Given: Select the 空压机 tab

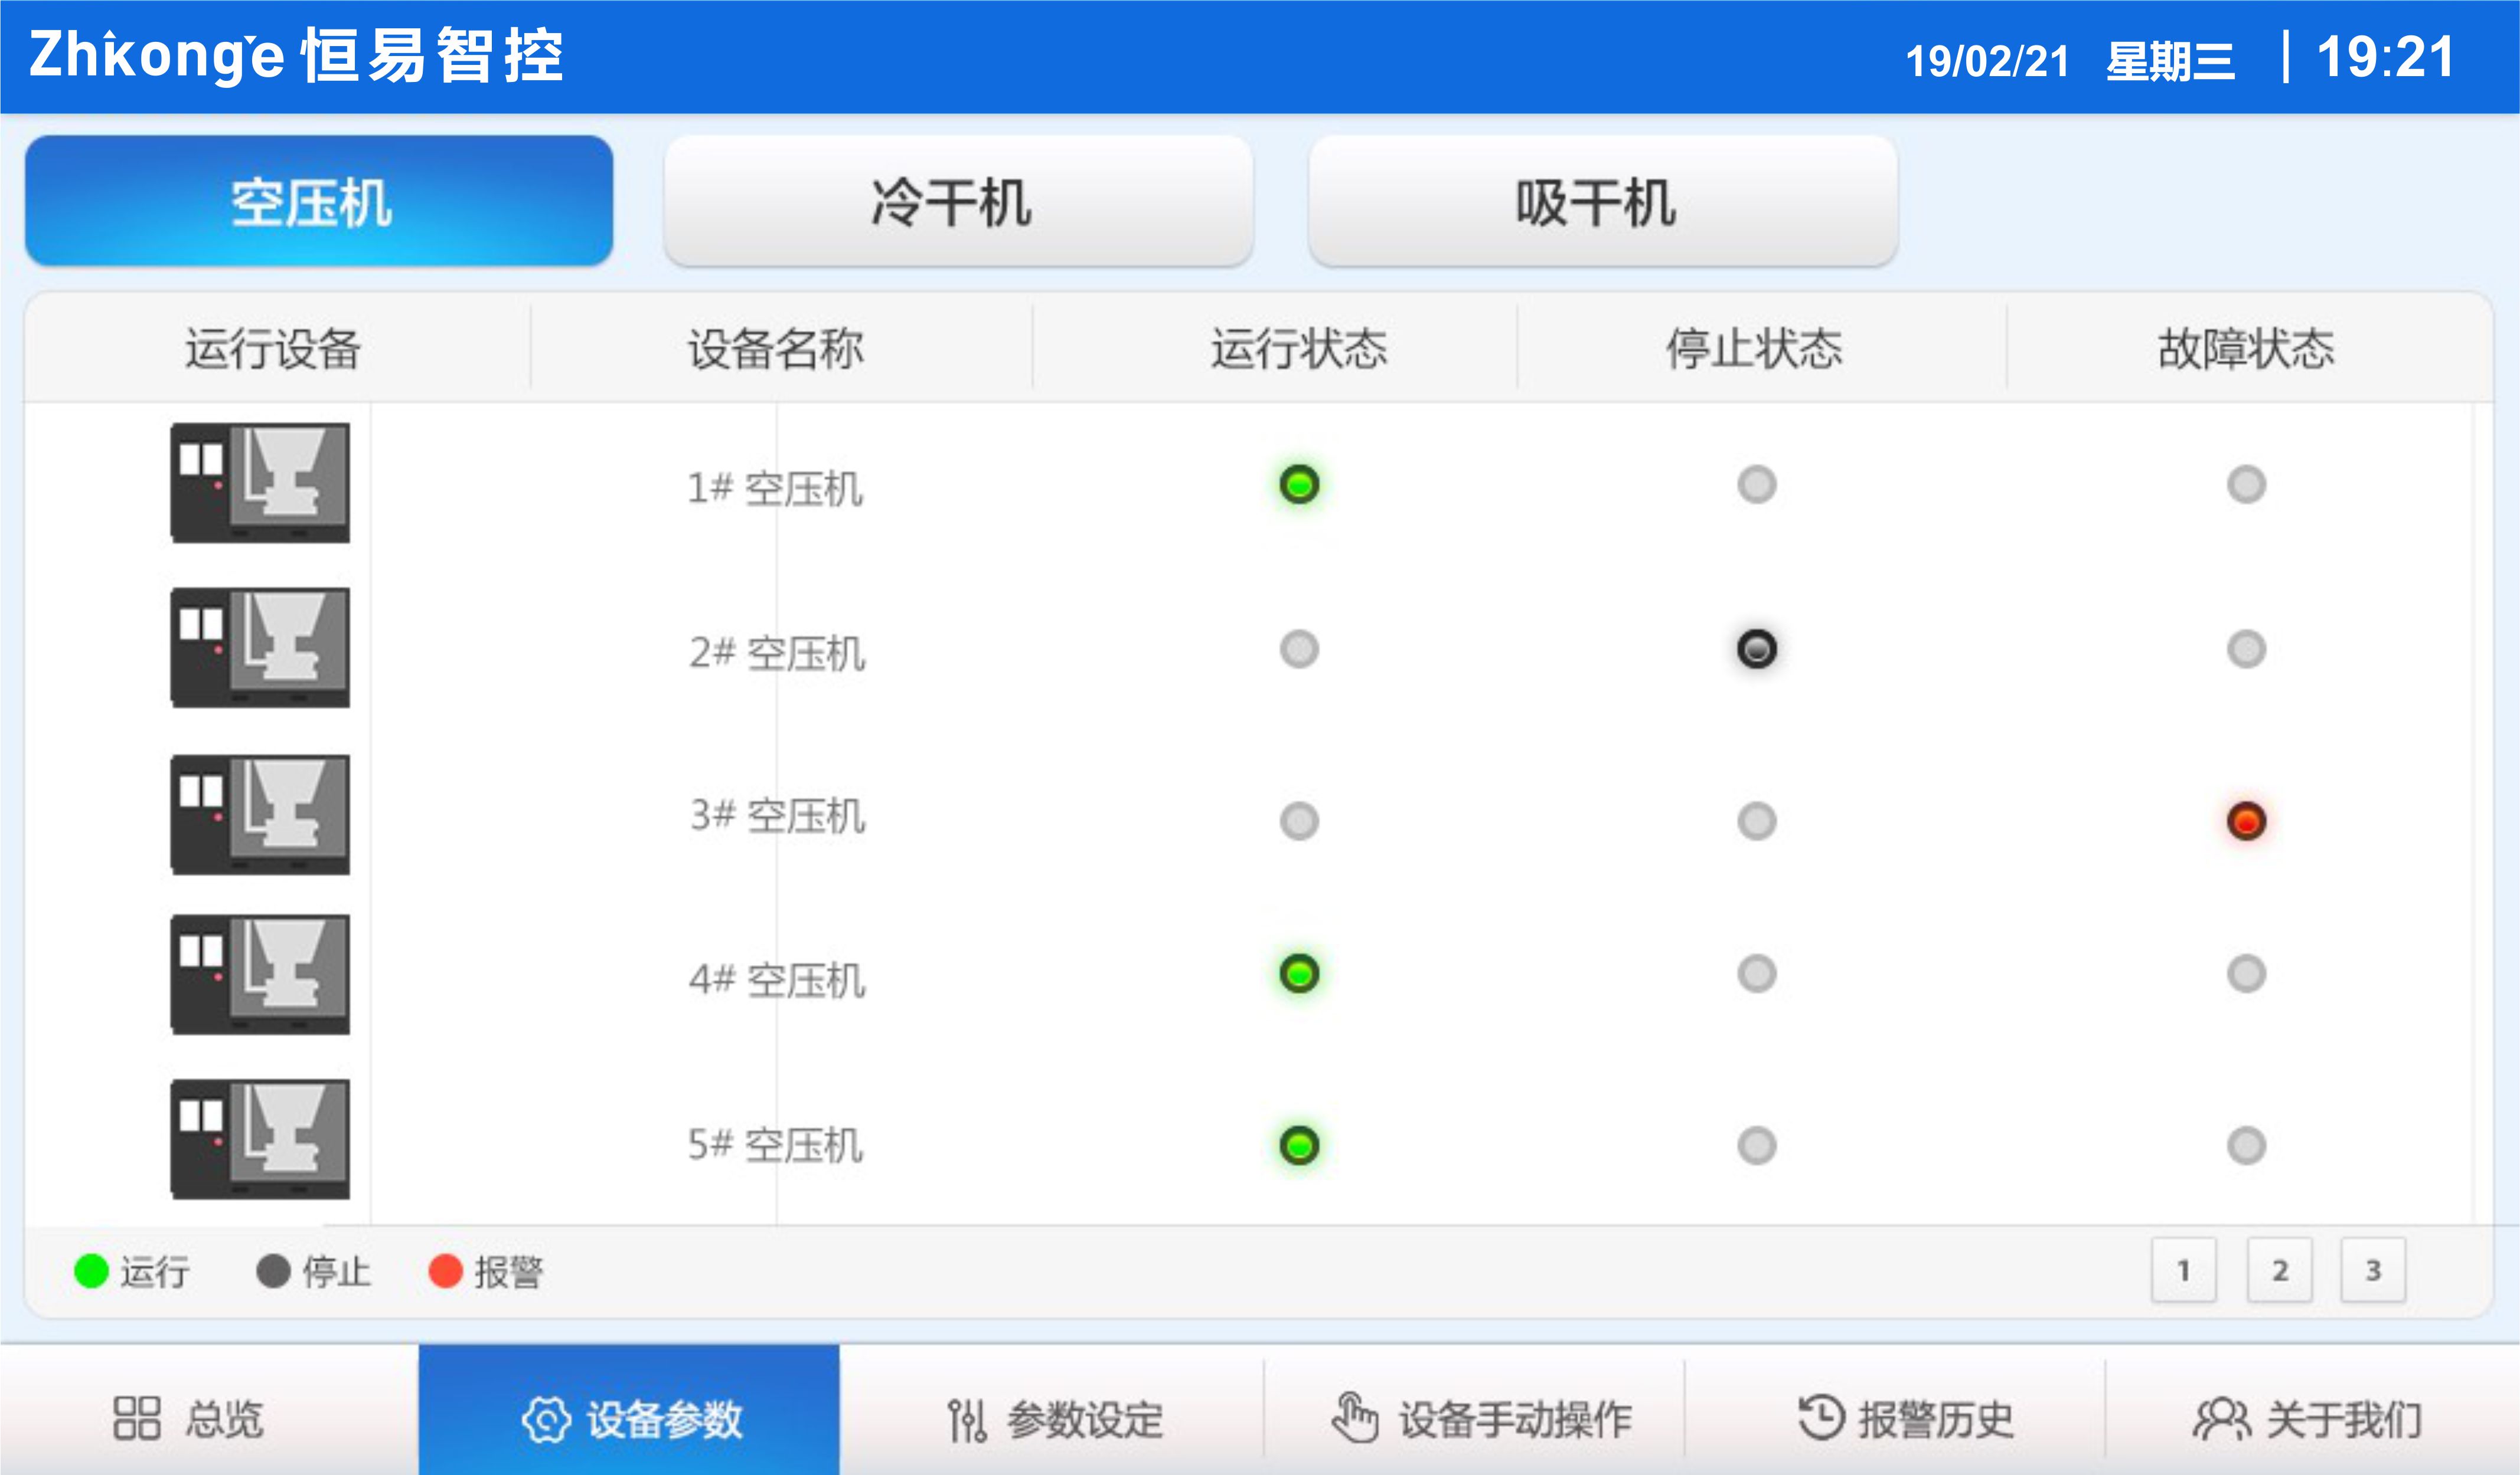Looking at the screenshot, I should (319, 202).
